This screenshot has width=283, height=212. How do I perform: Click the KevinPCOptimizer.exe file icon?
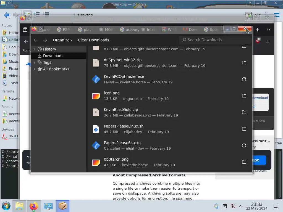click(96, 79)
